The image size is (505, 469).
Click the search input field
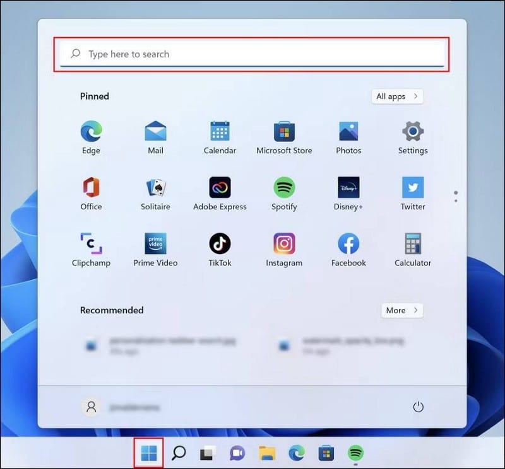pos(252,54)
